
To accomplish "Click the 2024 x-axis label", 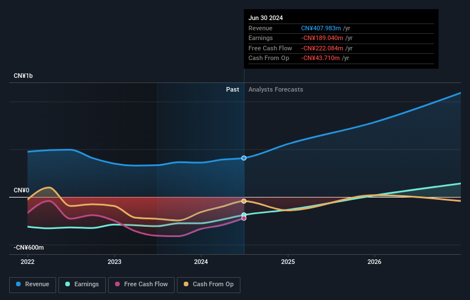I will click(x=201, y=262).
